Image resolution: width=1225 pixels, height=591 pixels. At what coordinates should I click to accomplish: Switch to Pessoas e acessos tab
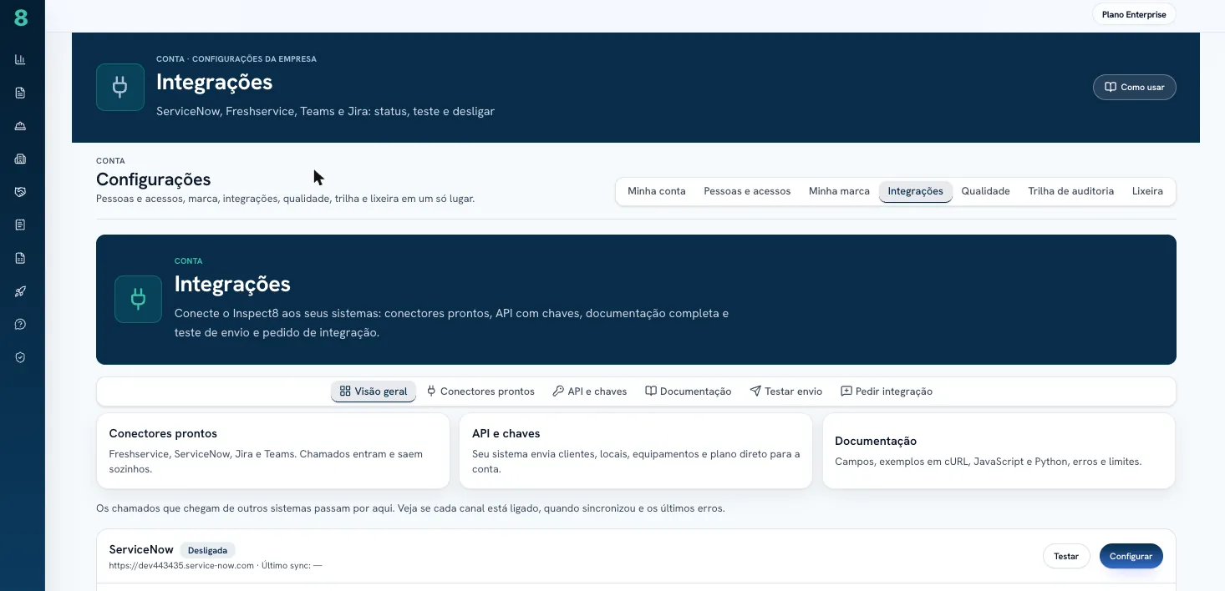point(747,191)
